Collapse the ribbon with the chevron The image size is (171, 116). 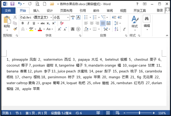167,35
